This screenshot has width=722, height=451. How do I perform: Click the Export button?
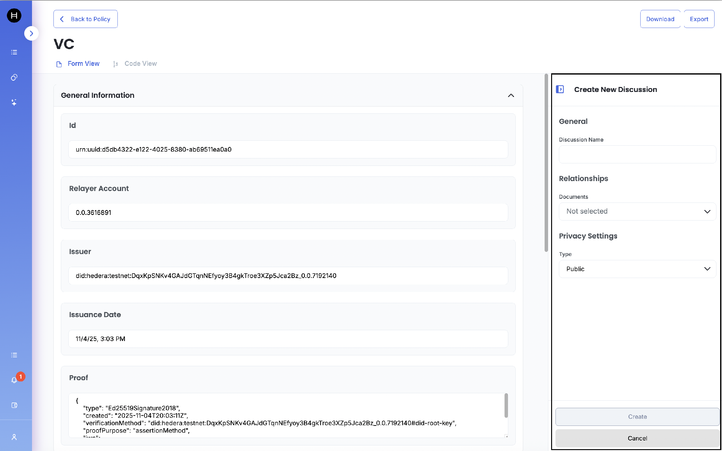coord(699,19)
